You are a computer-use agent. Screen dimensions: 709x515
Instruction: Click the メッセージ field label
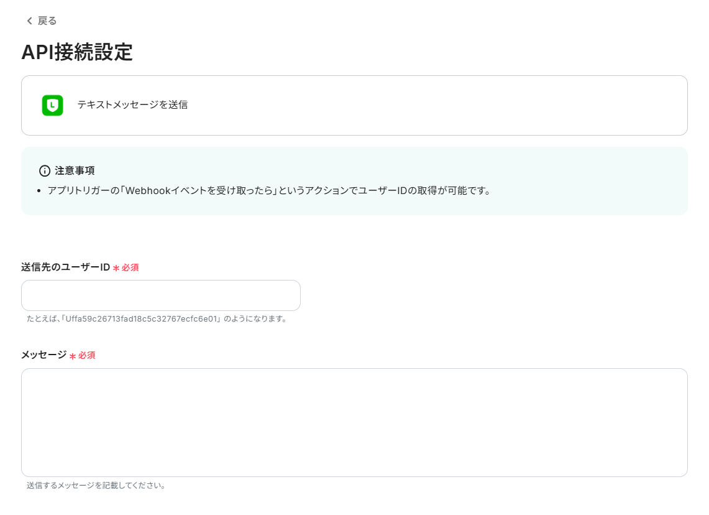point(43,355)
